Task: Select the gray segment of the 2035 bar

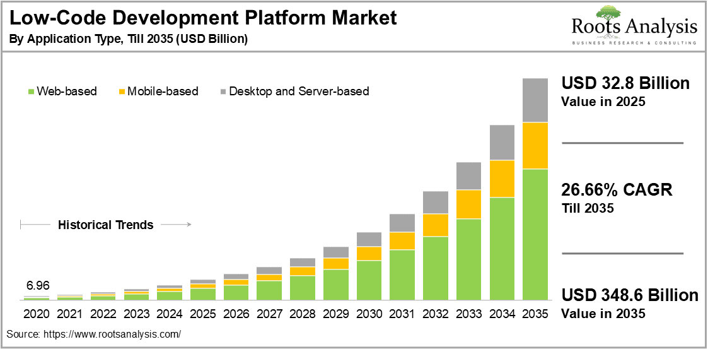Action: pos(535,100)
